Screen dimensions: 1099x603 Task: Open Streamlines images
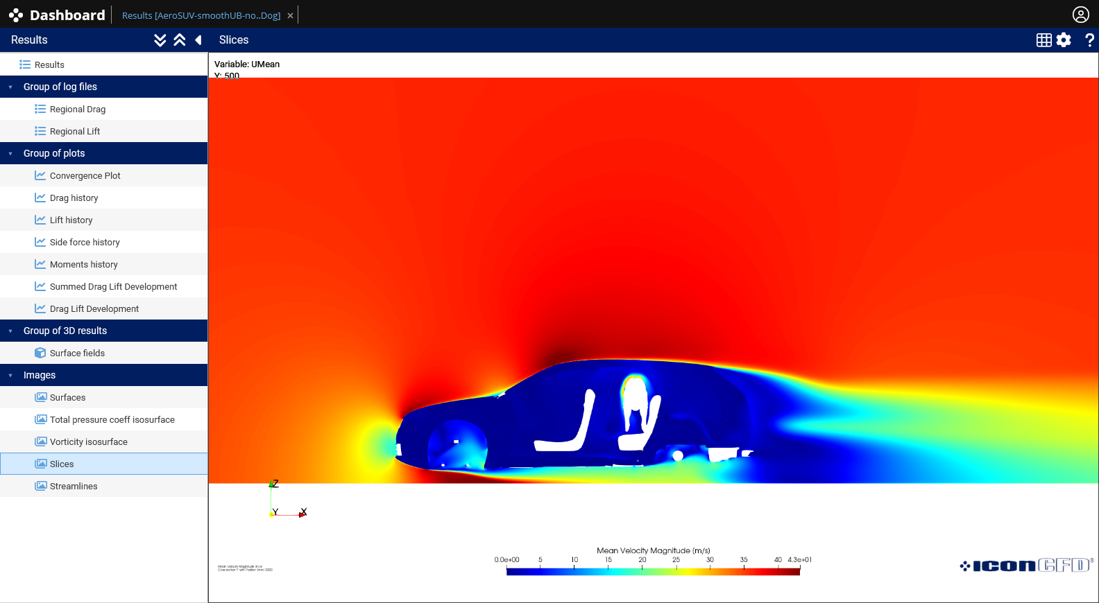(104, 486)
